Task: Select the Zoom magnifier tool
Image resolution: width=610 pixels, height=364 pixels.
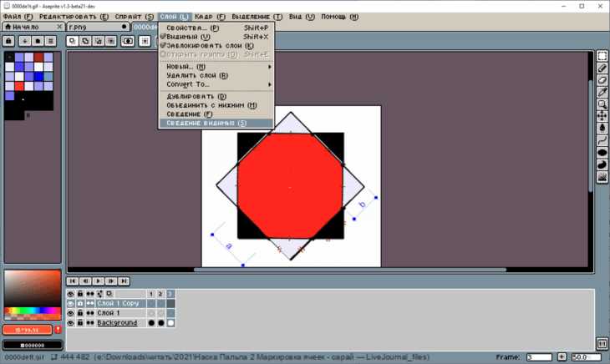Action: click(602, 104)
